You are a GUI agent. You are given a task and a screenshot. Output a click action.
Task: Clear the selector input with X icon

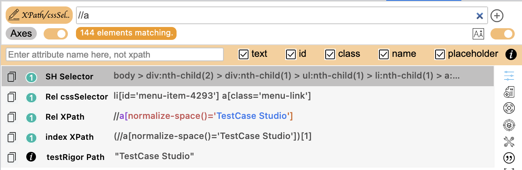tap(480, 16)
